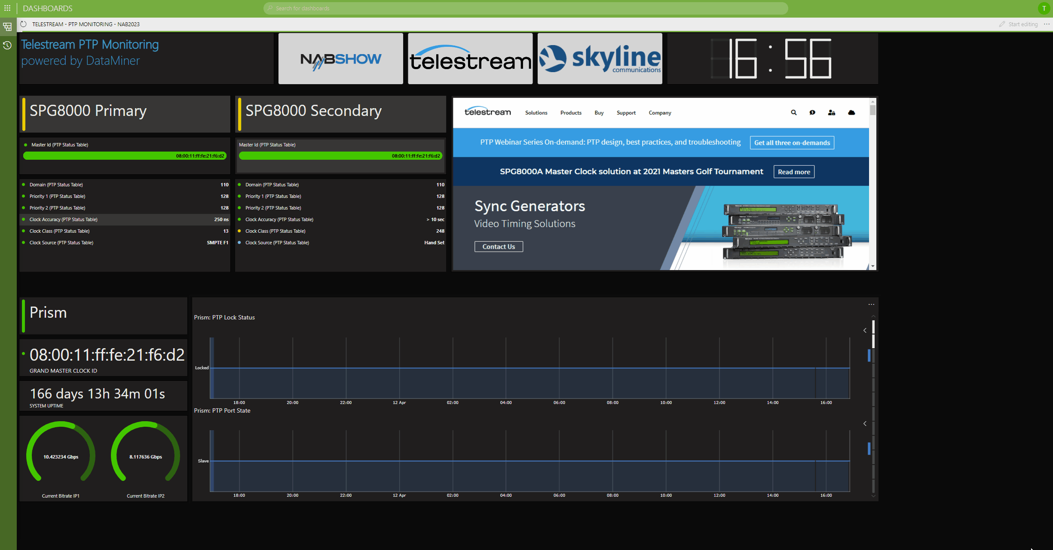Click Start editing button
Image resolution: width=1053 pixels, height=550 pixels.
1018,24
